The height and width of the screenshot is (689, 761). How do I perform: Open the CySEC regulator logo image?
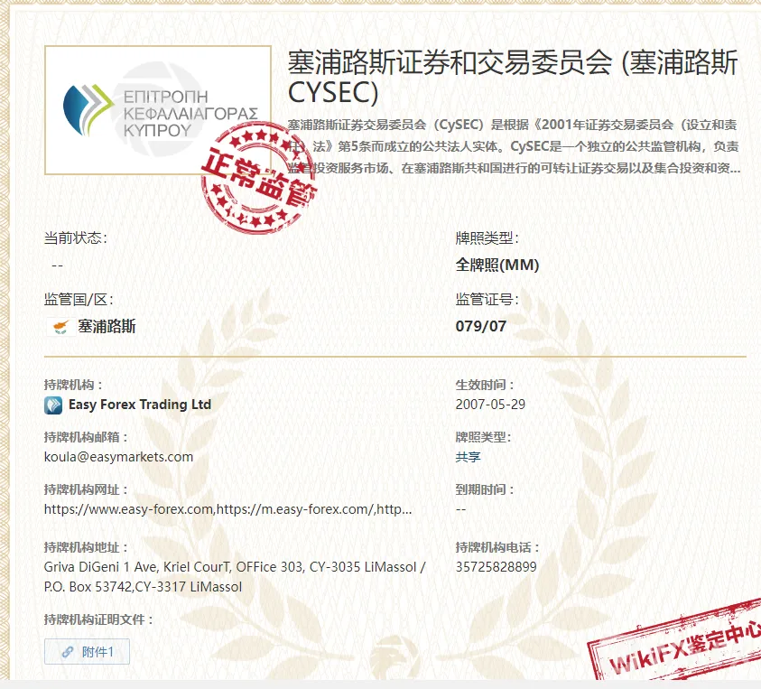(x=158, y=110)
